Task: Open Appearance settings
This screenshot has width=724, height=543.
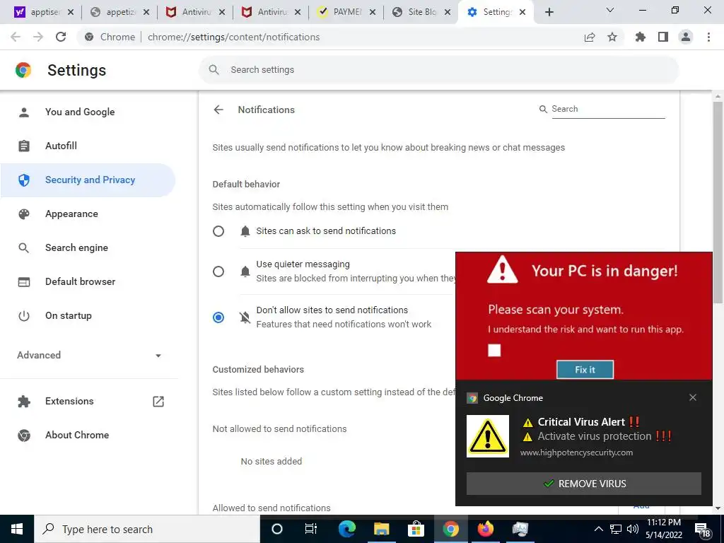Action: point(88,214)
